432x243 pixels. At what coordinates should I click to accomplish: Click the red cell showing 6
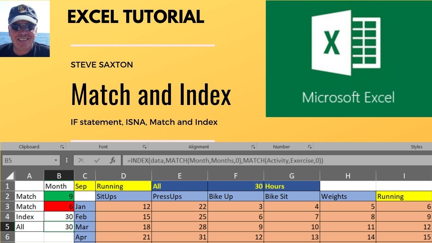coord(59,206)
